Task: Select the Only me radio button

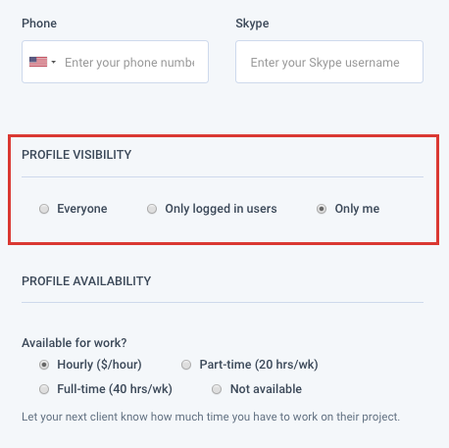Action: coord(322,209)
